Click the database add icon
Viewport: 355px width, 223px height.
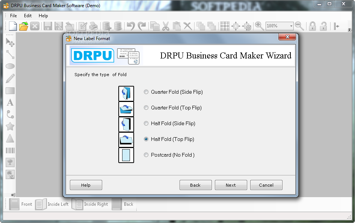[107, 26]
